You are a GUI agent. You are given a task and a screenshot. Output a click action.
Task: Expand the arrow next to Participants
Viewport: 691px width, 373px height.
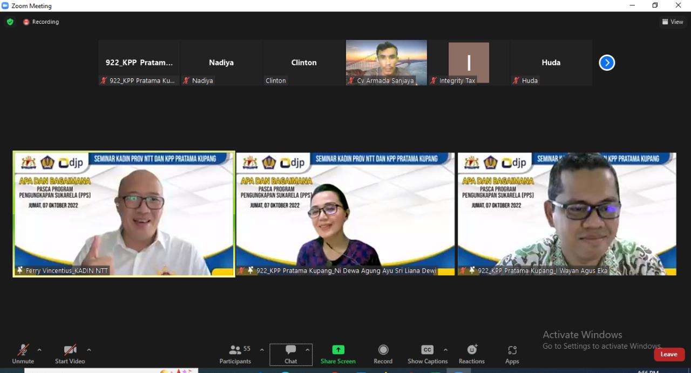point(262,350)
